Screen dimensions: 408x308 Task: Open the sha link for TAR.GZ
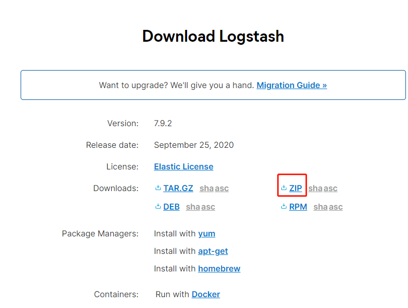pyautogui.click(x=207, y=189)
